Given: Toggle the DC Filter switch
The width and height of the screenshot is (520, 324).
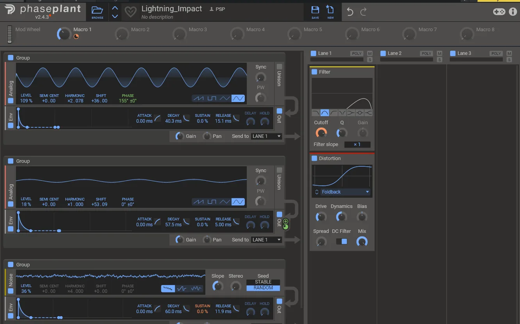Looking at the screenshot, I should pos(342,241).
